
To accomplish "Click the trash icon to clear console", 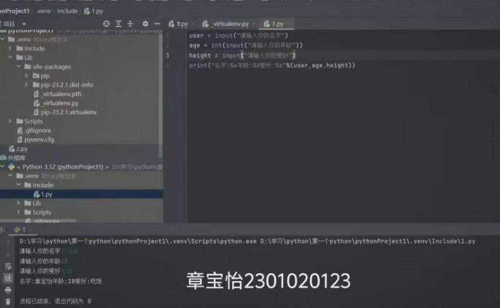I will pyautogui.click(x=8, y=302).
